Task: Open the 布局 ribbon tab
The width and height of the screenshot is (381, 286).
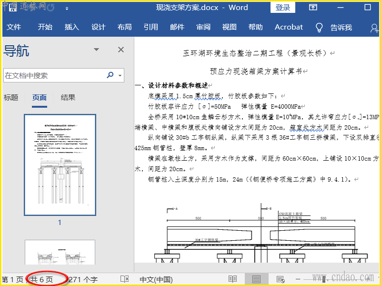Action: 125,27
